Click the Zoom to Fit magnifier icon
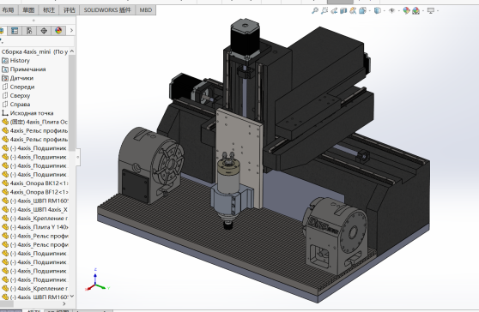 315,10
